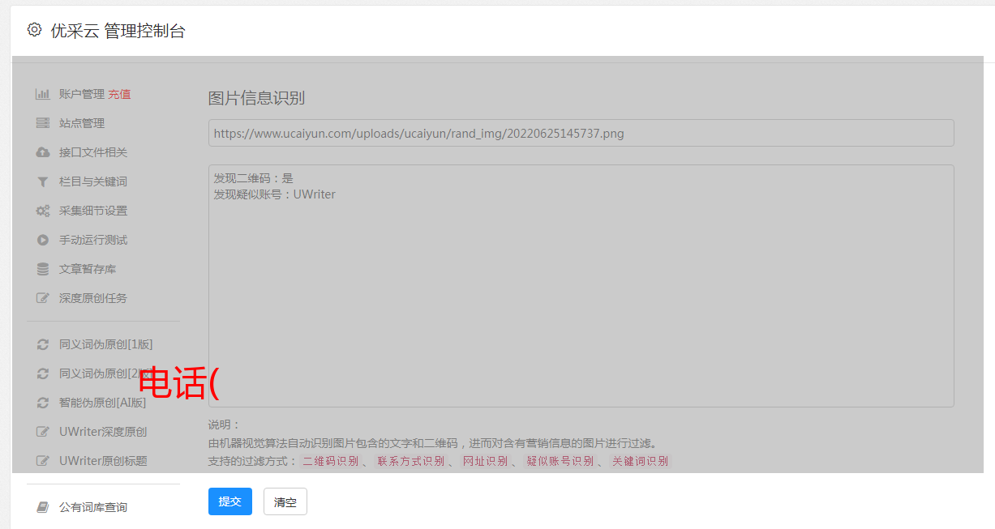Click edit icon for UWriter原创标题
Viewport: 995px width, 529px height.
pos(43,461)
